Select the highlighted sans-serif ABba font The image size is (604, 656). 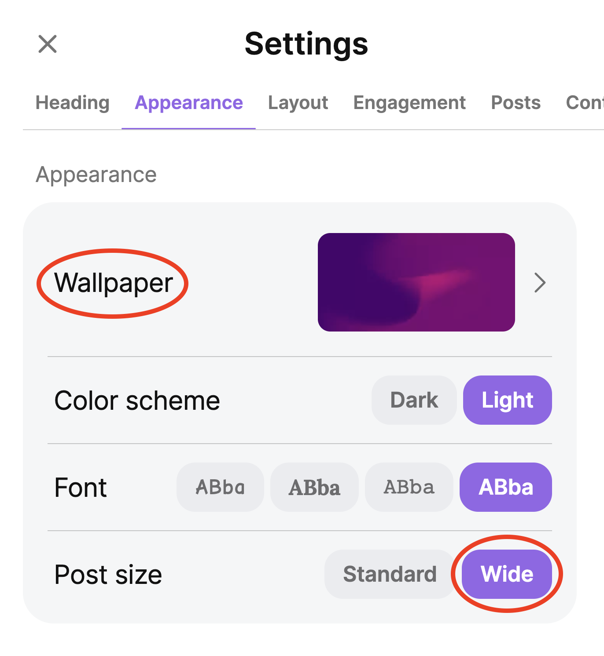point(505,487)
